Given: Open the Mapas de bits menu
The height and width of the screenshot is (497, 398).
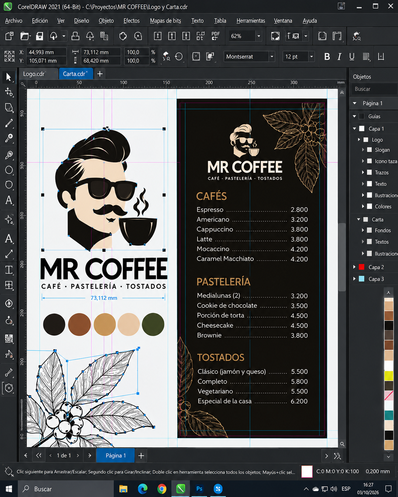Looking at the screenshot, I should [165, 21].
